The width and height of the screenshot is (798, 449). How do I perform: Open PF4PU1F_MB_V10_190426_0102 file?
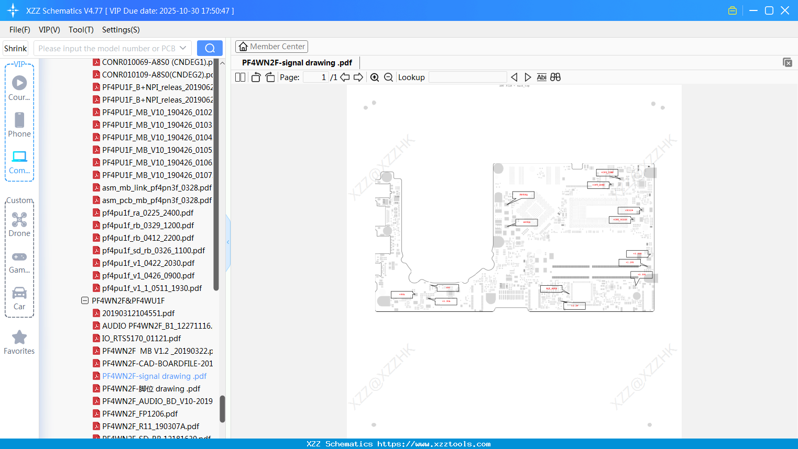[152, 113]
